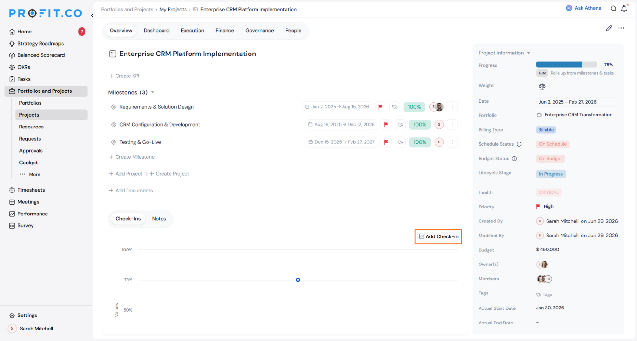Viewport: 637px width, 341px height.
Task: Click the tag icon for Requirements & Solution Design
Action: (395, 107)
